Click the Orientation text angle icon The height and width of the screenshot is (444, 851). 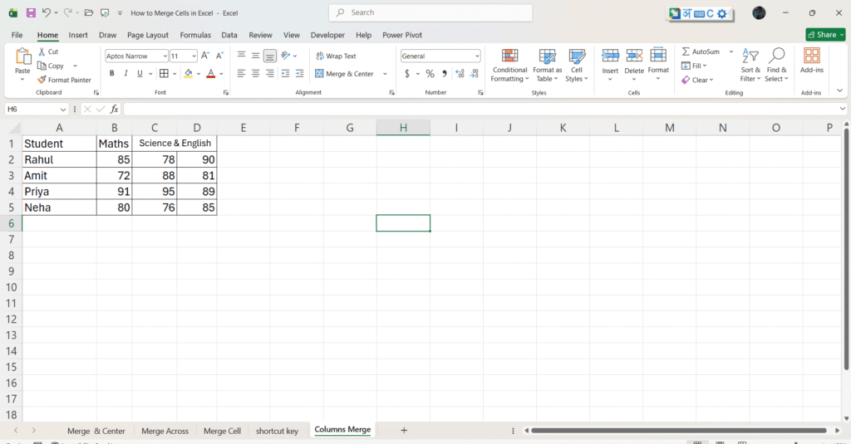pyautogui.click(x=286, y=56)
